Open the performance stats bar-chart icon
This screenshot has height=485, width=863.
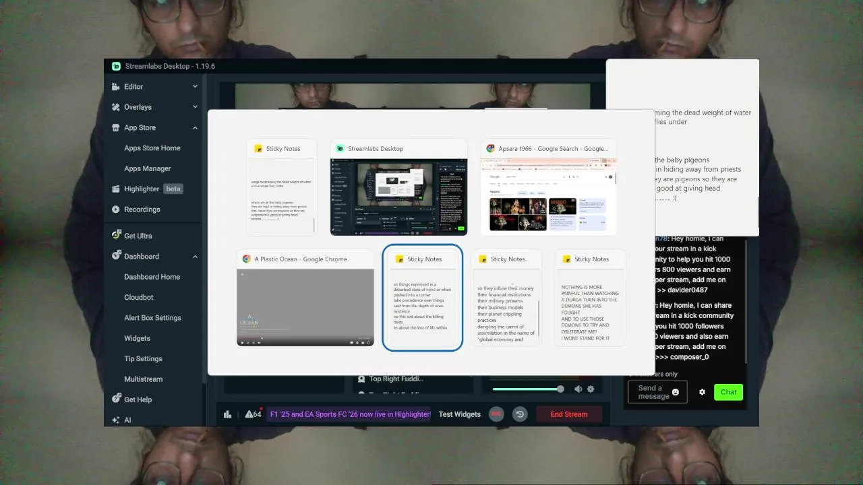228,414
